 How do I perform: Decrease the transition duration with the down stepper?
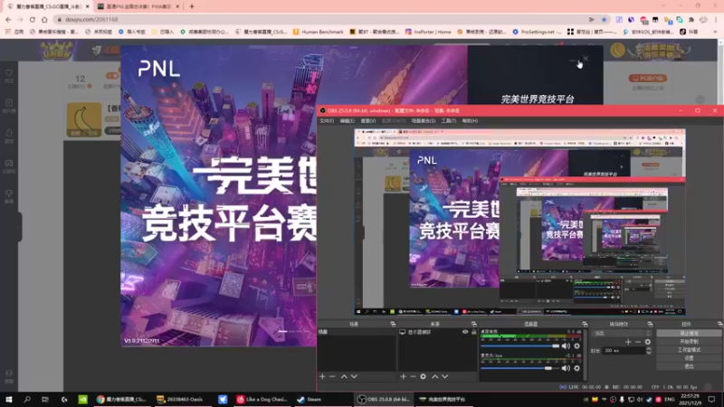tap(649, 353)
